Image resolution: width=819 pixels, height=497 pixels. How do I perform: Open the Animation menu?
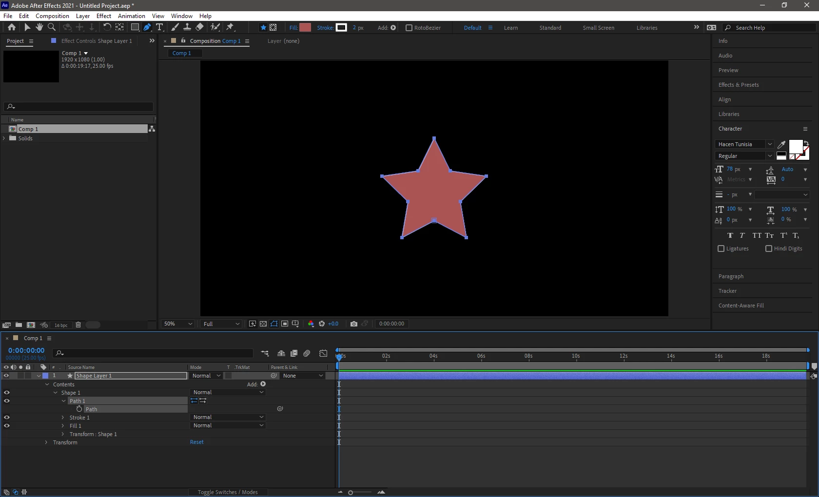132,16
